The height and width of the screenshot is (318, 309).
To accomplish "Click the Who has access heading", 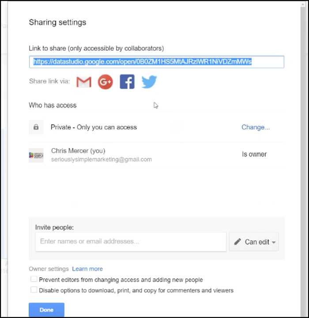I will pyautogui.click(x=53, y=105).
